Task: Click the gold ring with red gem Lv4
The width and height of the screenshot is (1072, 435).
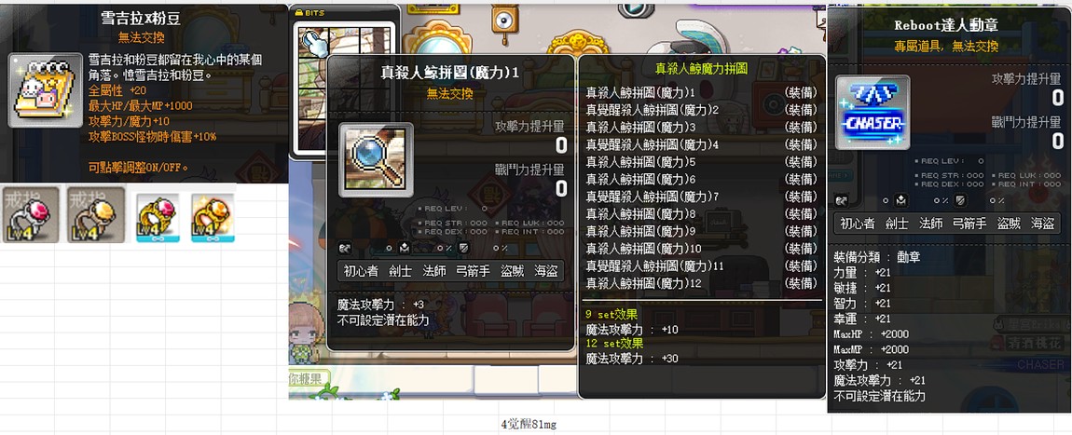Action: tap(158, 218)
